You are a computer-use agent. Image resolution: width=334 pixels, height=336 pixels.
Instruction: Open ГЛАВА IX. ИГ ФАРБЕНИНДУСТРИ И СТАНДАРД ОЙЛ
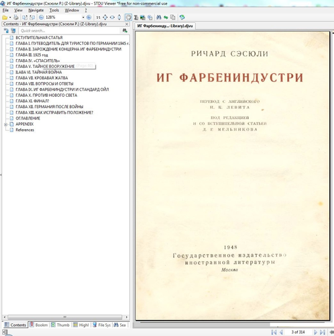[62, 89]
